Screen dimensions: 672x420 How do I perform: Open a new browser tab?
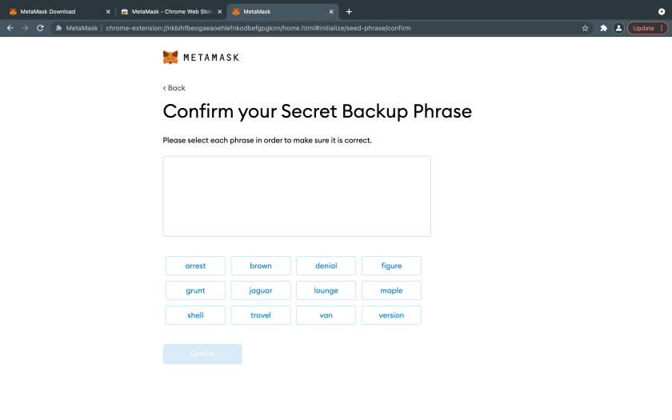[x=349, y=11]
